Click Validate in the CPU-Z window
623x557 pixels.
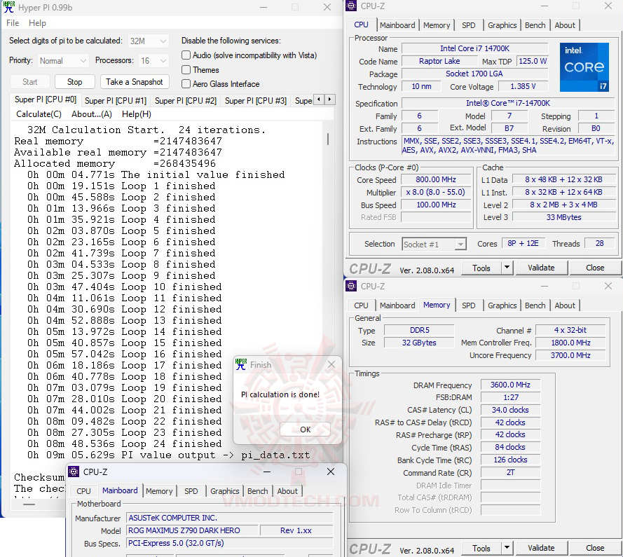[x=541, y=268]
